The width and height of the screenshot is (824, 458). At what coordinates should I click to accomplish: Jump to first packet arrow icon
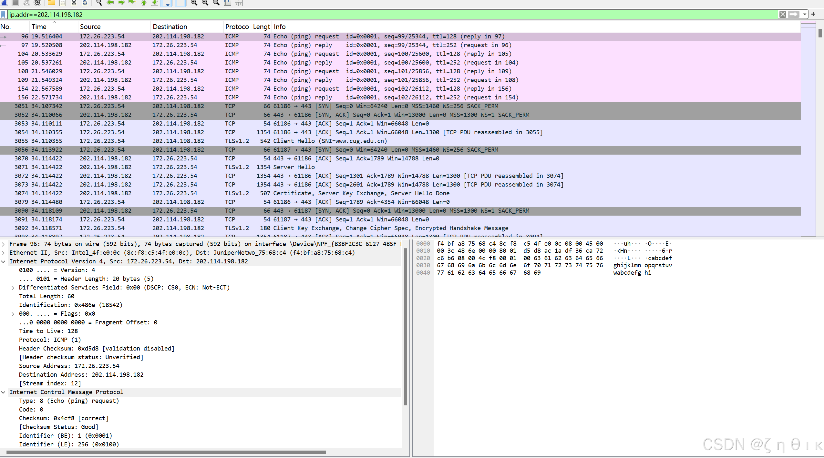(144, 3)
